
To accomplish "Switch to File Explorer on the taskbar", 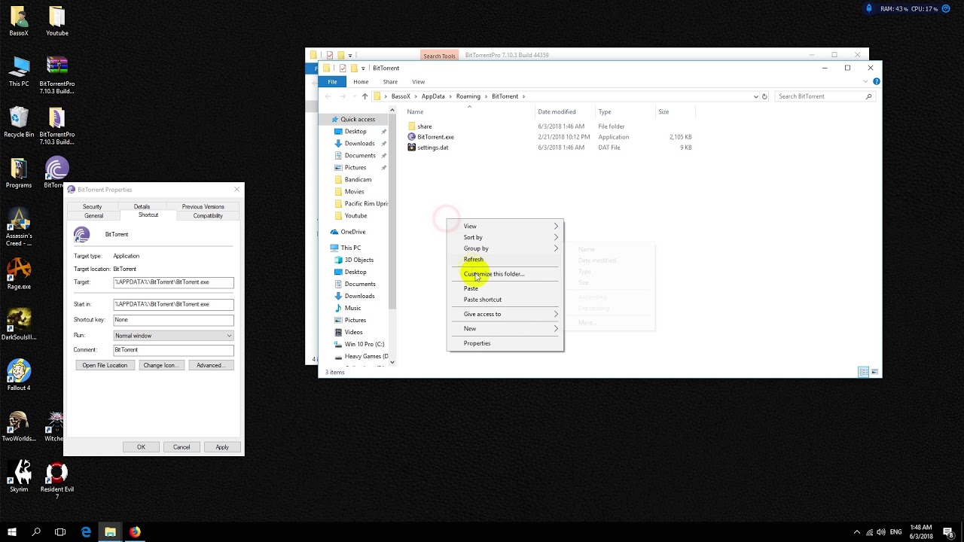I will 110,531.
